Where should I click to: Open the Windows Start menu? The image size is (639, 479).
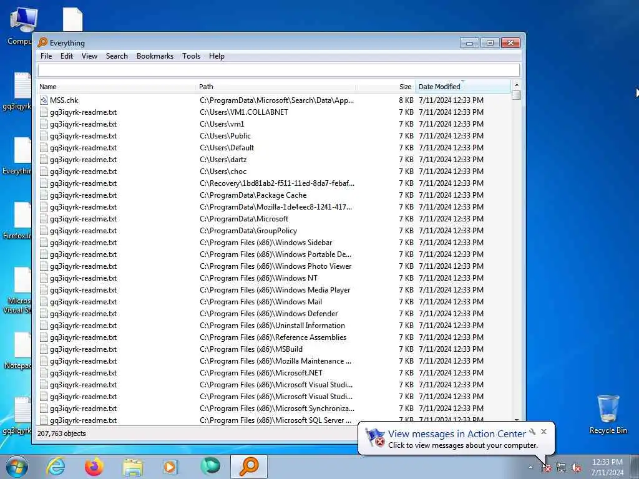tap(17, 467)
